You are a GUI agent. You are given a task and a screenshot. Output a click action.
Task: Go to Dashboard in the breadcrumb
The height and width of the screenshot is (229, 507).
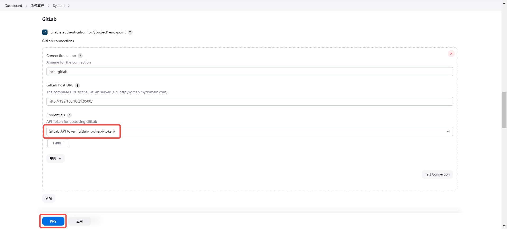13,6
